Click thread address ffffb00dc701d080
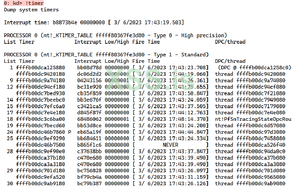 (261, 170)
